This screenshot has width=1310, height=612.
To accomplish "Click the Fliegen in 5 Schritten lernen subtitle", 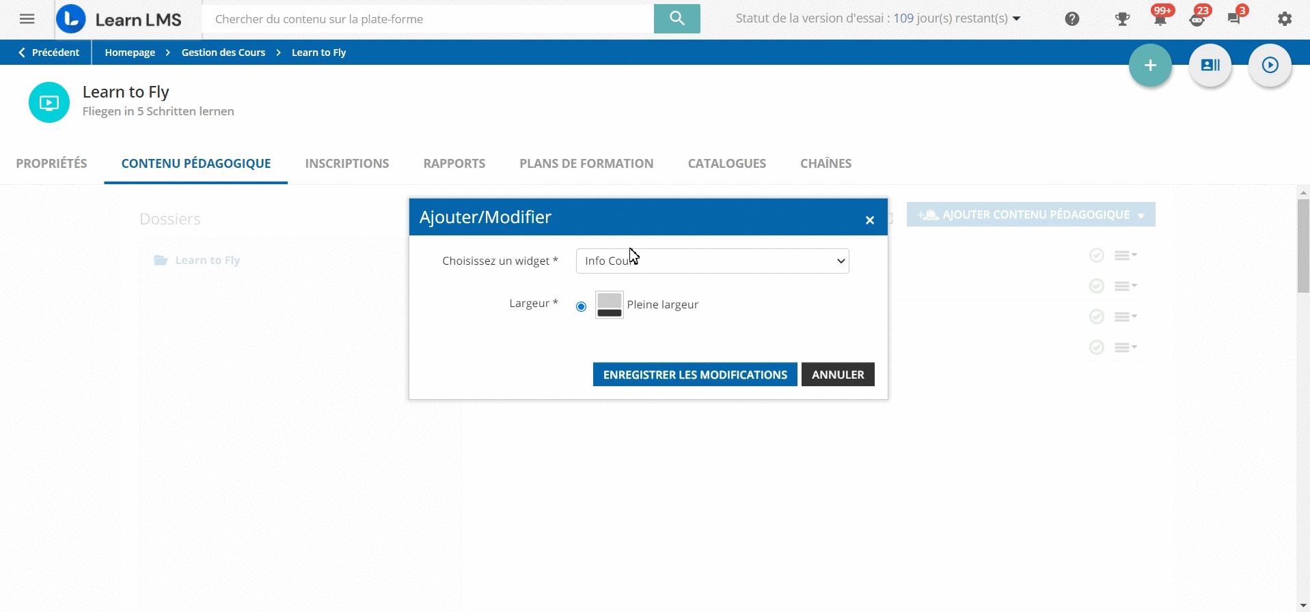I will (x=159, y=111).
